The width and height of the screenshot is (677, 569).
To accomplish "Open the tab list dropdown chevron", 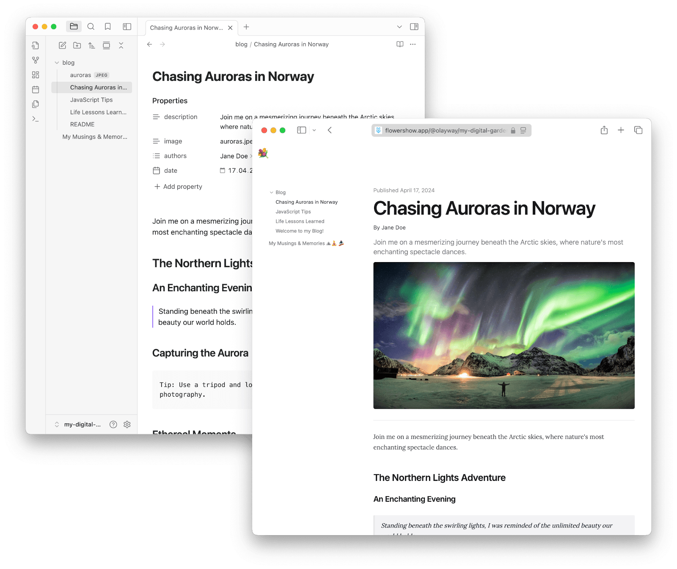I will click(x=399, y=27).
